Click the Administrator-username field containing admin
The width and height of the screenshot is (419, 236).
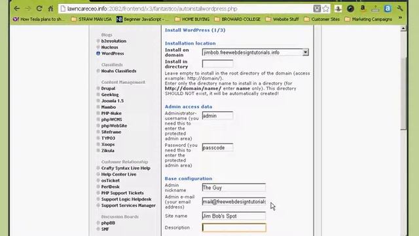217,115
